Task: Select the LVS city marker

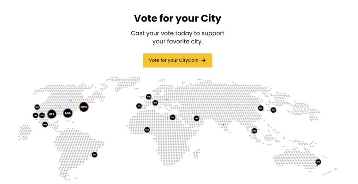Action: coord(42,116)
